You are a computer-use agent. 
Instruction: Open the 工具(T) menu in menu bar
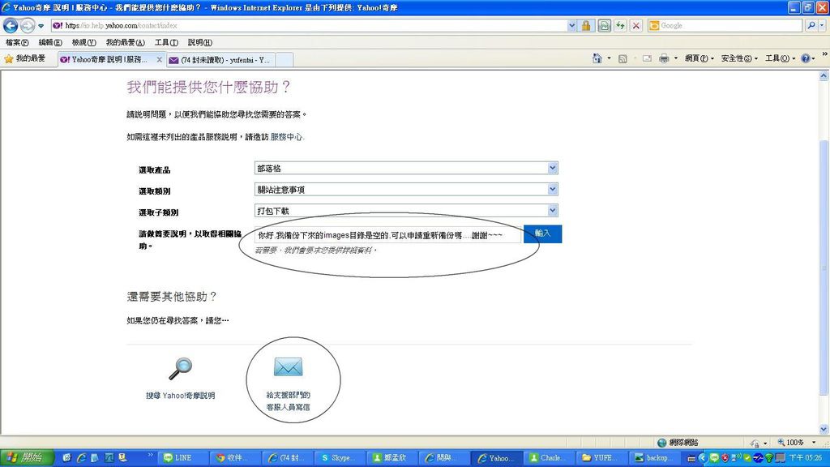pyautogui.click(x=166, y=42)
